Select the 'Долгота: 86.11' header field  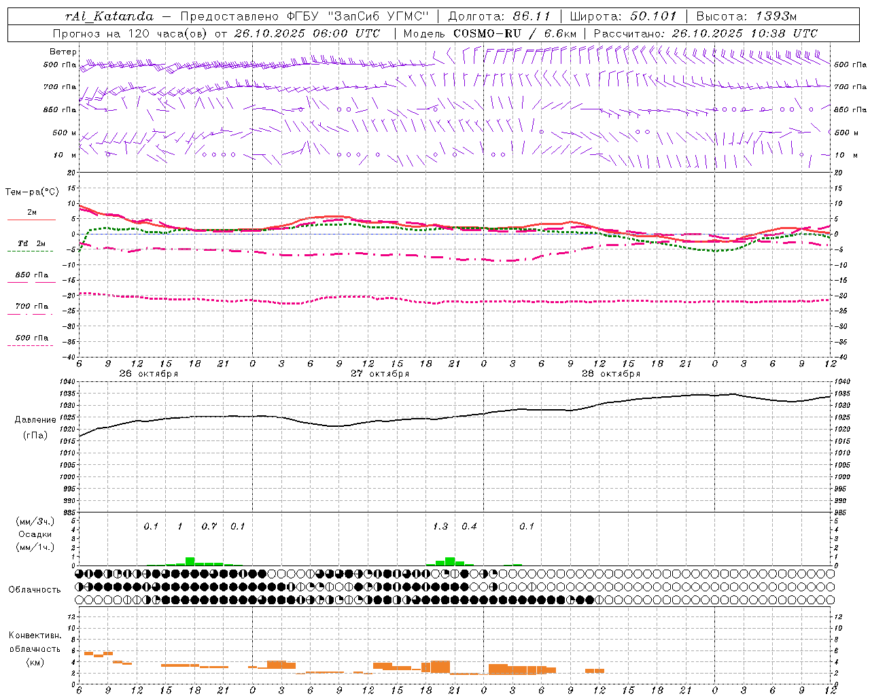[x=499, y=16]
